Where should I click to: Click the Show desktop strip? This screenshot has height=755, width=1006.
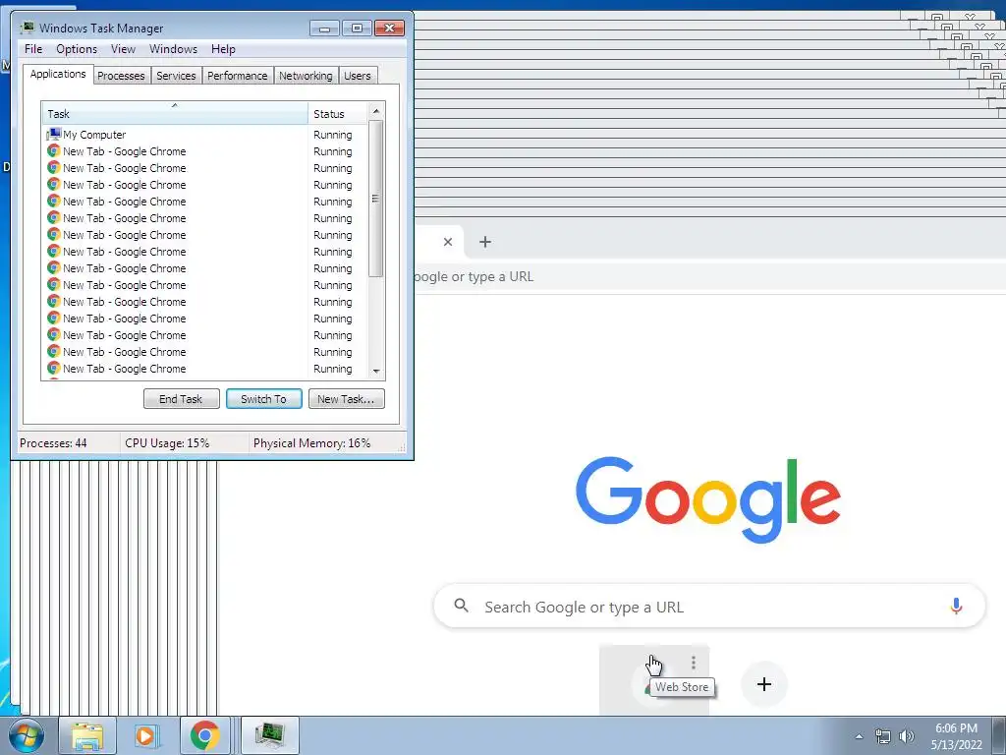point(999,735)
